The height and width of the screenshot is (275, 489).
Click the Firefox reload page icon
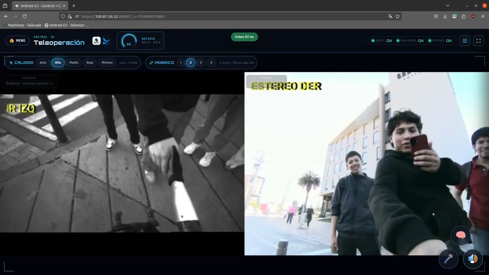point(24,16)
